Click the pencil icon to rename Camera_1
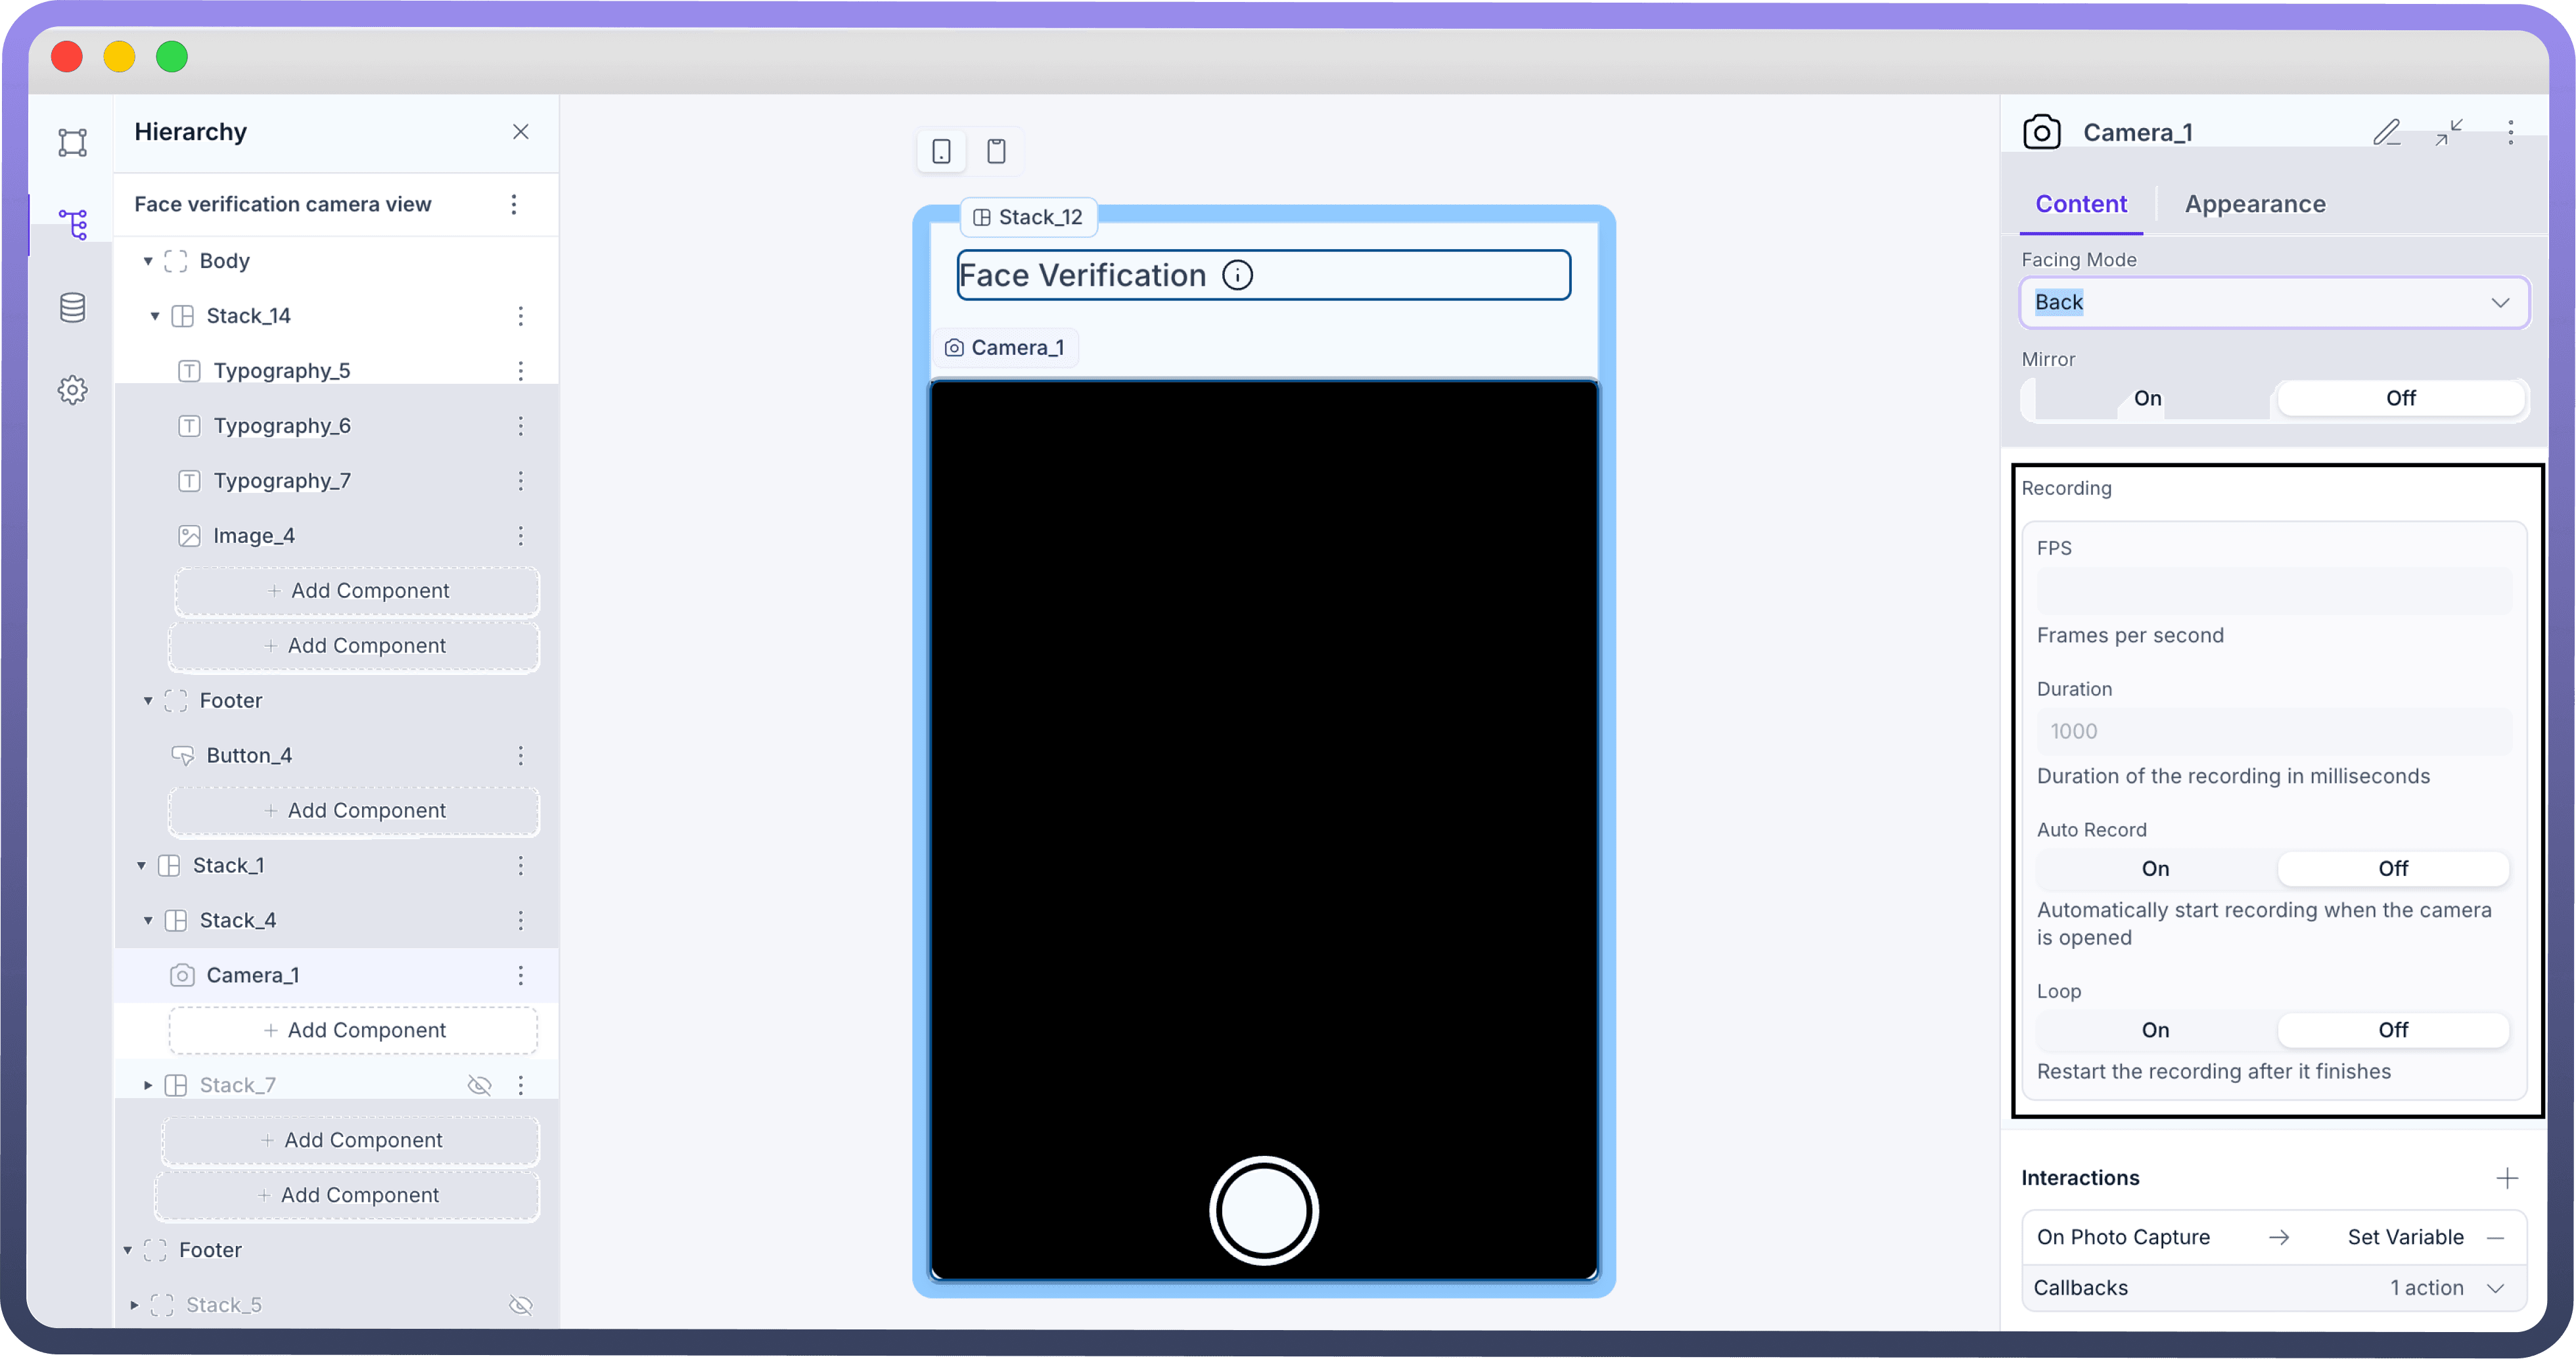This screenshot has height=1359, width=2576. coord(2386,132)
